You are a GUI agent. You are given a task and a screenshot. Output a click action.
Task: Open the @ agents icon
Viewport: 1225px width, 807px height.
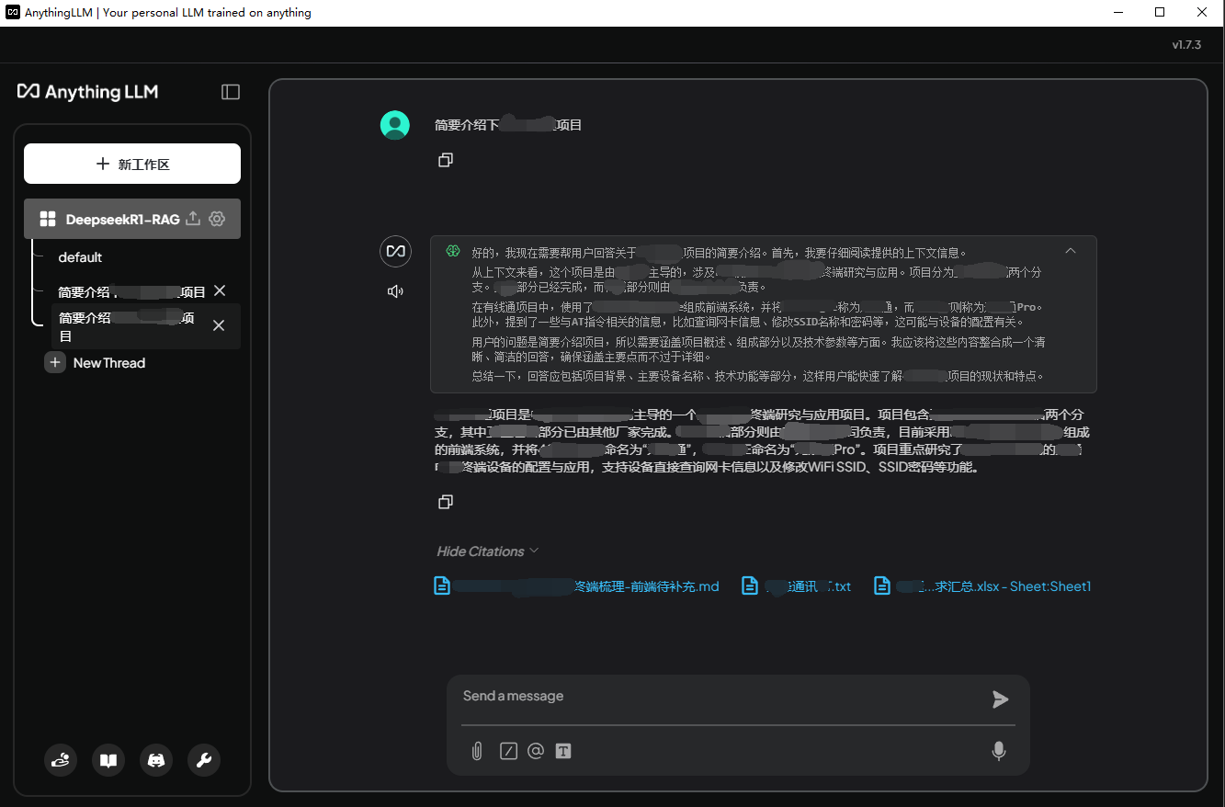[536, 751]
